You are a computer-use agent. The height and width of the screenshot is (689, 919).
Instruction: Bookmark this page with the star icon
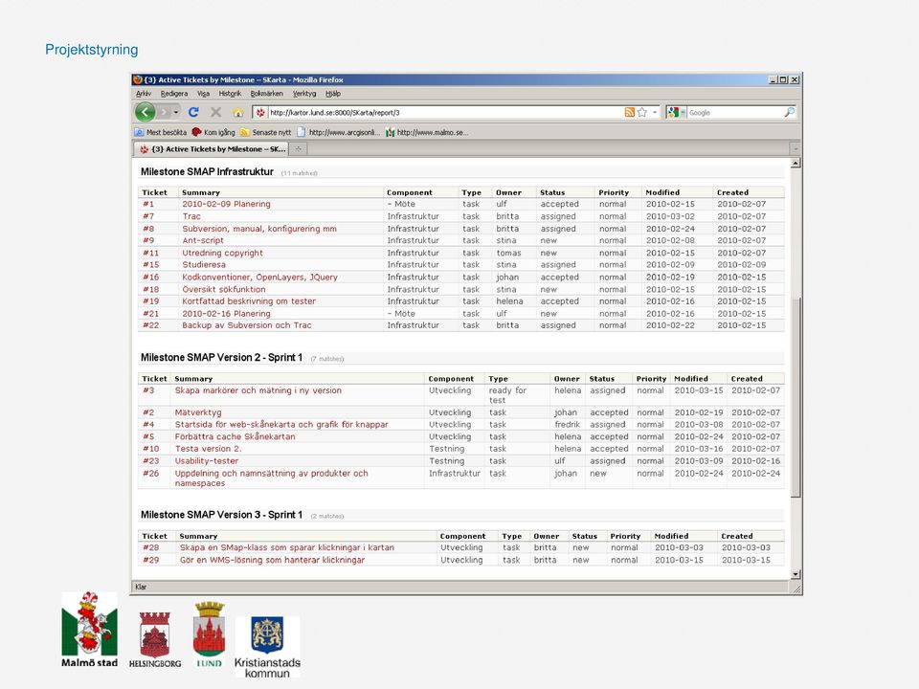coord(642,112)
